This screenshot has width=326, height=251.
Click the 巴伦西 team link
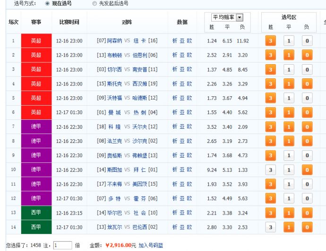coord(140,227)
